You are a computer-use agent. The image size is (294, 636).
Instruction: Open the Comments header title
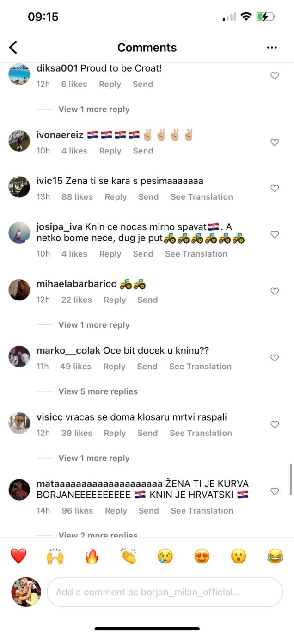tap(147, 47)
